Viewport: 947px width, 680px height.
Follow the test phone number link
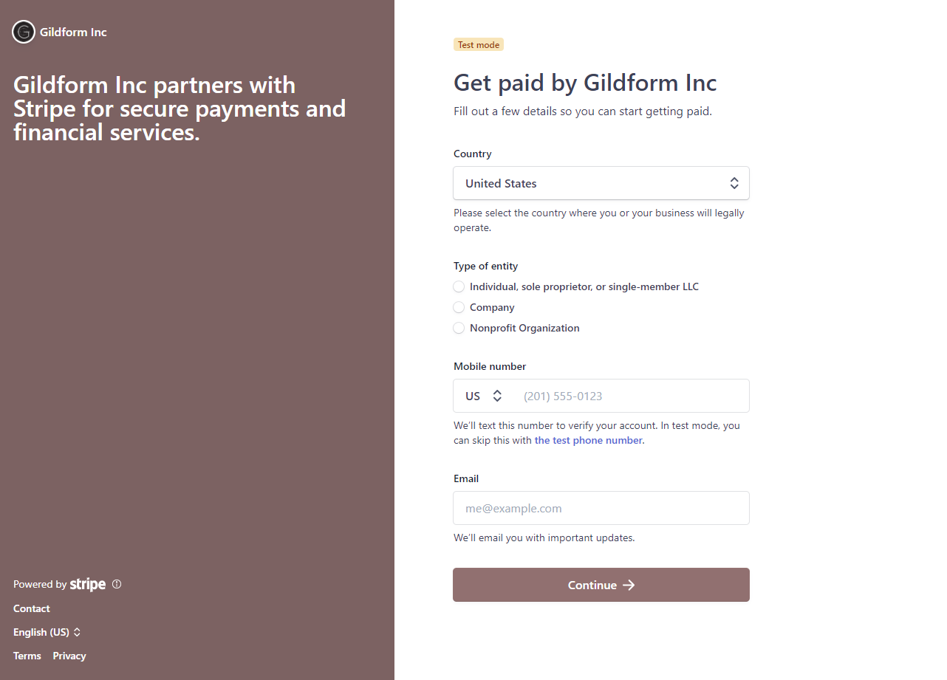(x=588, y=440)
